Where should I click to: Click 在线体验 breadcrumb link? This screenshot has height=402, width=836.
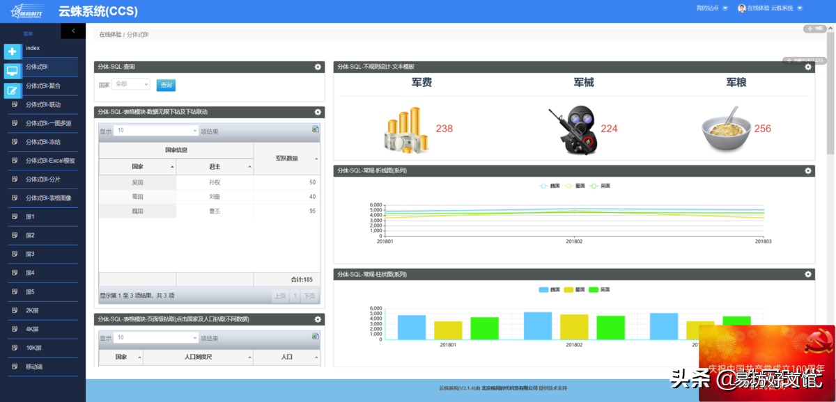[109, 34]
